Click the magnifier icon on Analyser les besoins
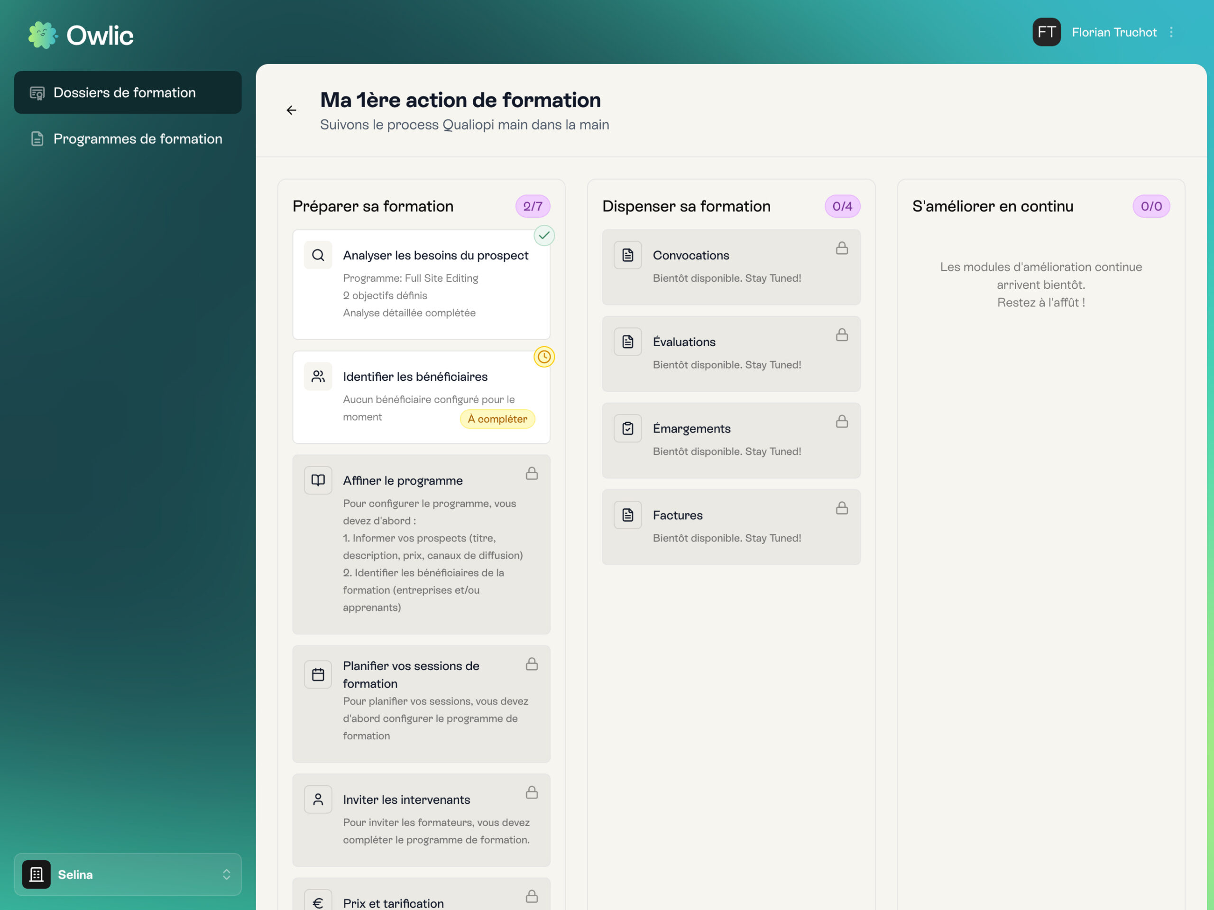This screenshot has width=1214, height=910. click(318, 255)
